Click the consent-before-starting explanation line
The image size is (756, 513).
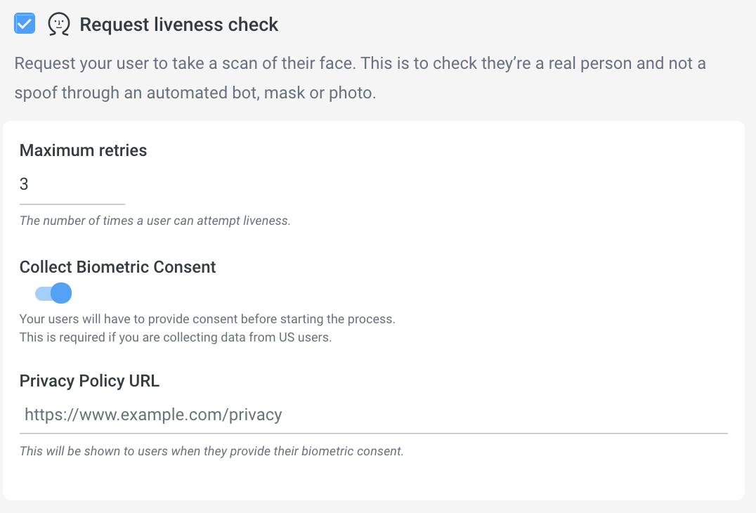pos(207,319)
